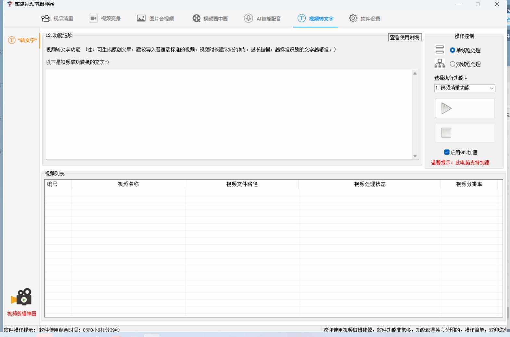Start processing with the play button

[x=465, y=108]
